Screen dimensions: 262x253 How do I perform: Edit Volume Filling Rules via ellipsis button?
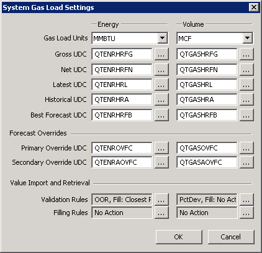pyautogui.click(x=246, y=213)
